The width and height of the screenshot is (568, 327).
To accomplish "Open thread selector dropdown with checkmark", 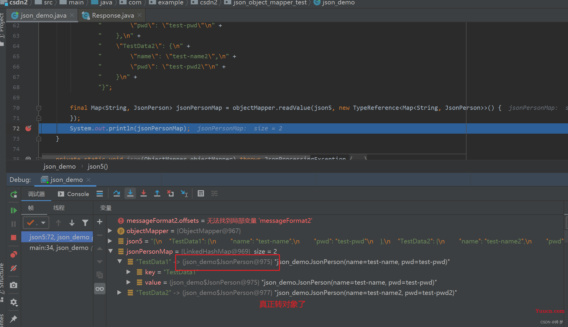I will (36, 223).
